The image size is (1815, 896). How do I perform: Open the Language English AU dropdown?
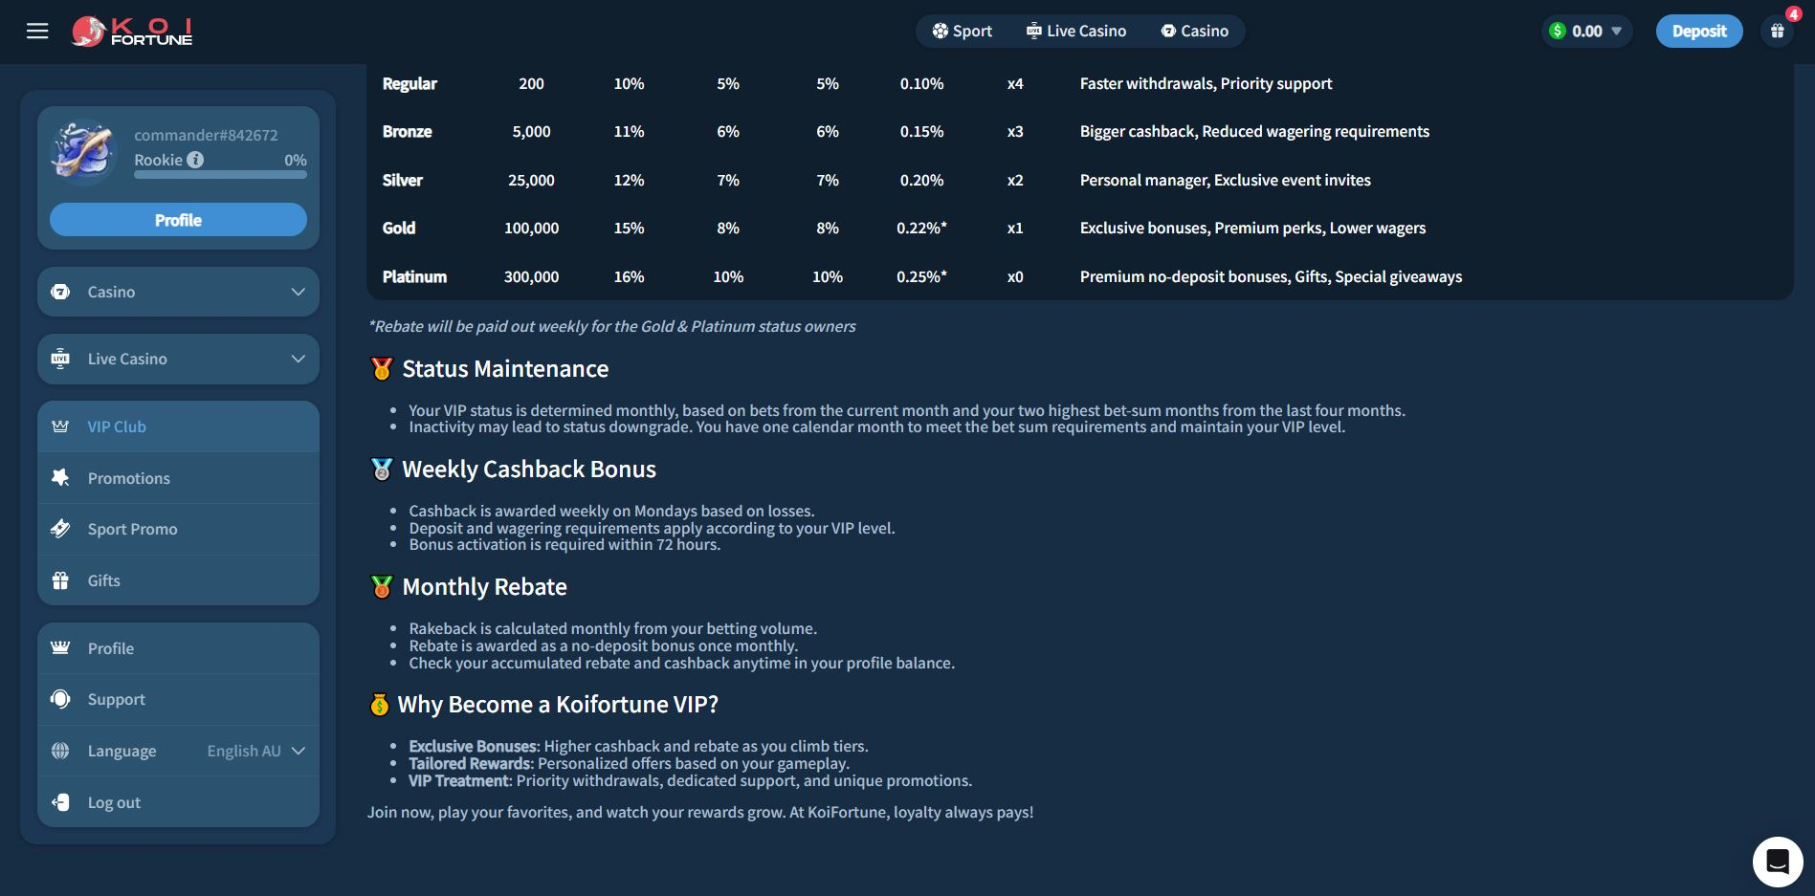pos(255,751)
